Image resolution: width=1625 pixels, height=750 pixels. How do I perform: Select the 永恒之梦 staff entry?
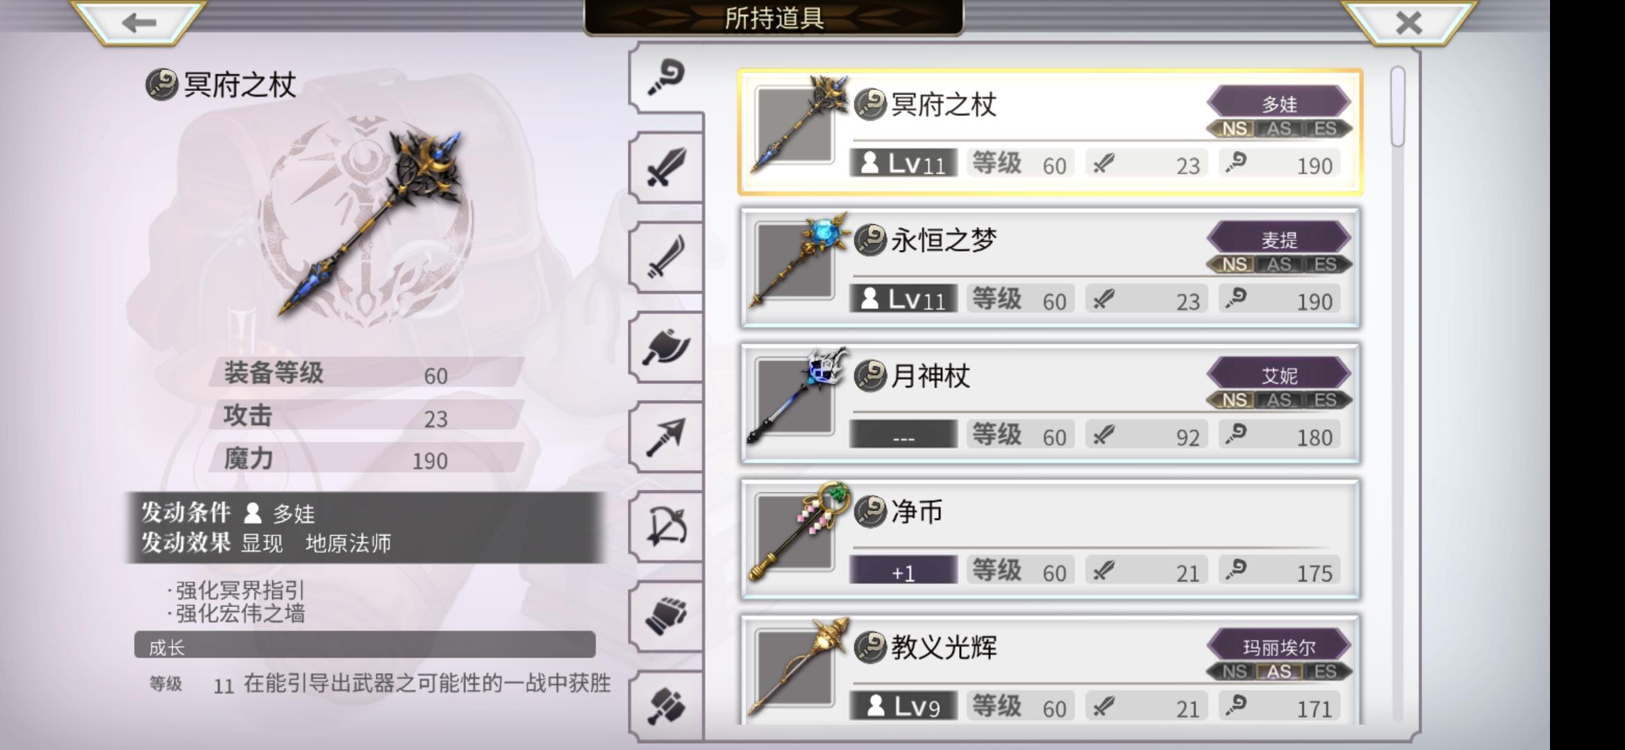(1049, 268)
